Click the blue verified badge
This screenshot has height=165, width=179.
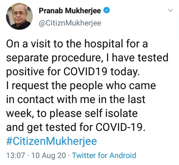click(106, 10)
